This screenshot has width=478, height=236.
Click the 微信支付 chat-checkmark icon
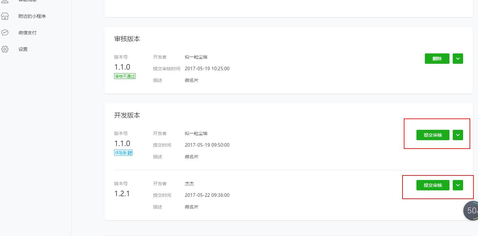5,33
